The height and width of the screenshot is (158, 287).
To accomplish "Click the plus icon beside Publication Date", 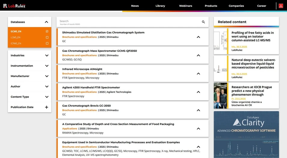I will [x=47, y=107].
